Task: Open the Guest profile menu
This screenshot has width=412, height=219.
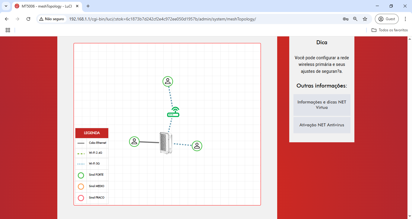Action: click(x=387, y=19)
